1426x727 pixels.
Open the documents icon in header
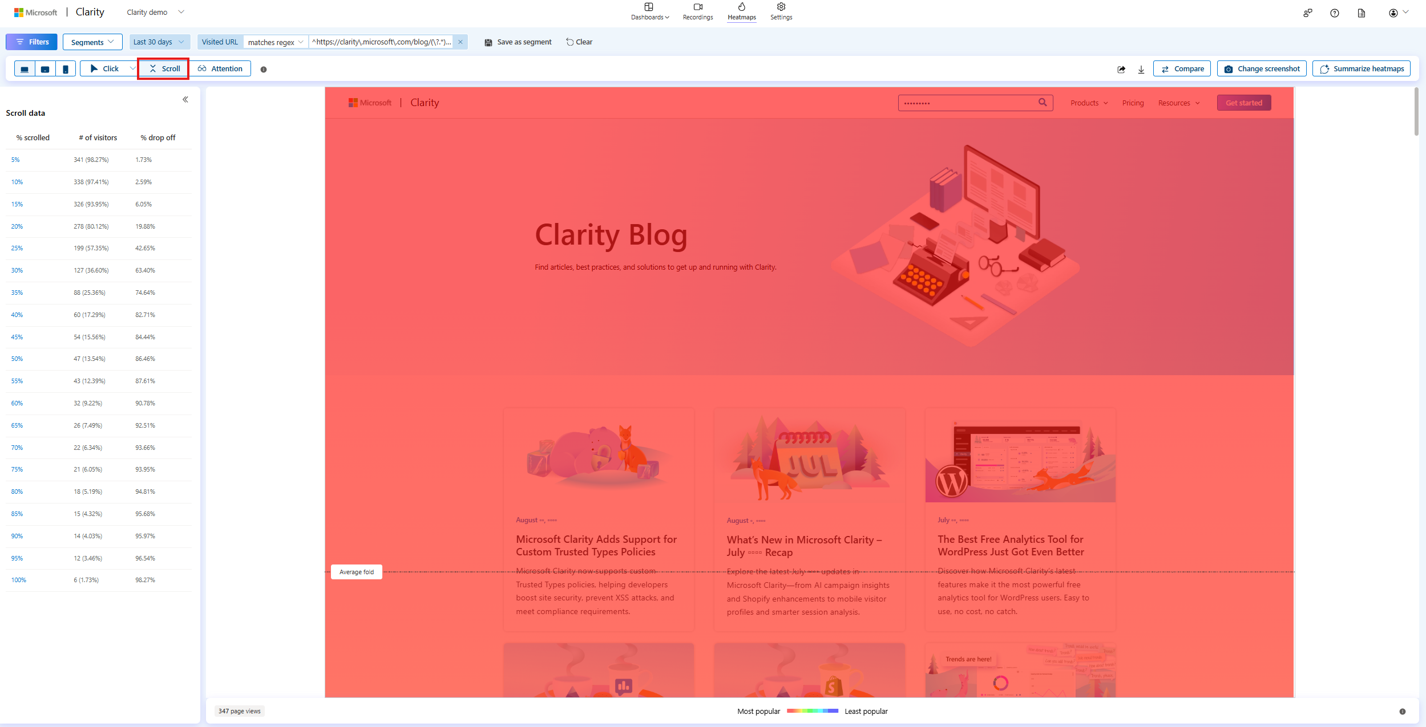[1362, 13]
